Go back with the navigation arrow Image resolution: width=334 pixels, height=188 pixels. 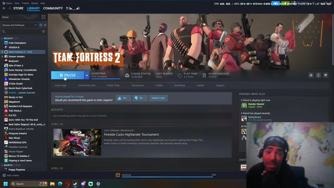(x=4, y=8)
